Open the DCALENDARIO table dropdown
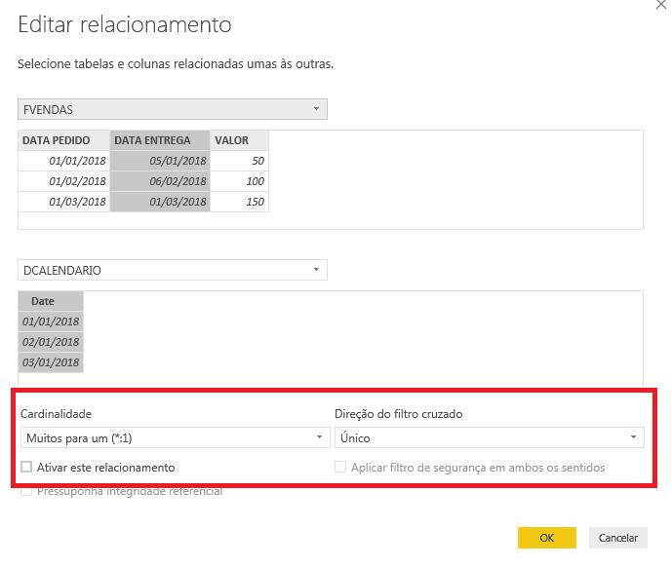 (x=173, y=270)
